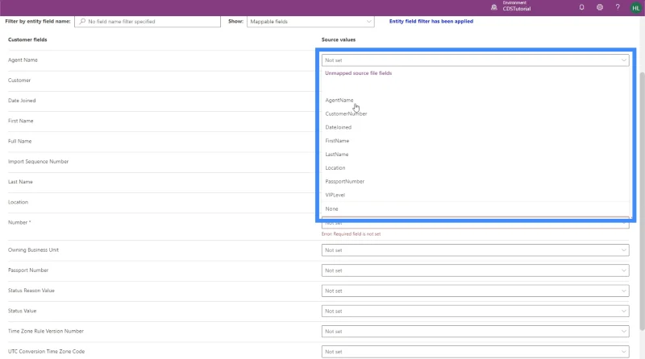Click the 'Required field is not set' error
This screenshot has height=359, width=645.
point(351,234)
